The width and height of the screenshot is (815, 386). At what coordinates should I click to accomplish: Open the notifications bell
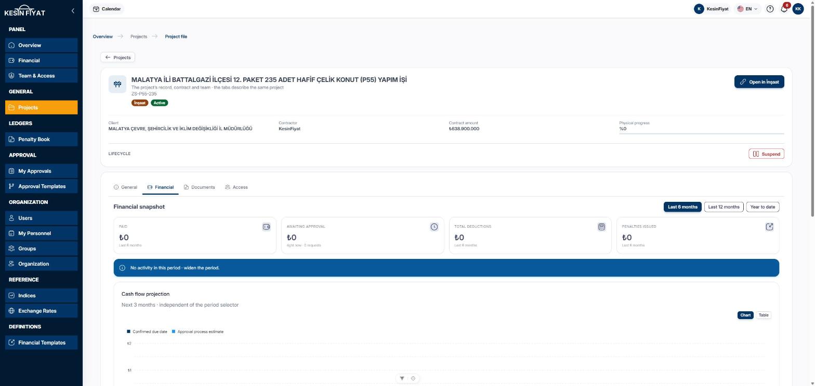coord(784,9)
